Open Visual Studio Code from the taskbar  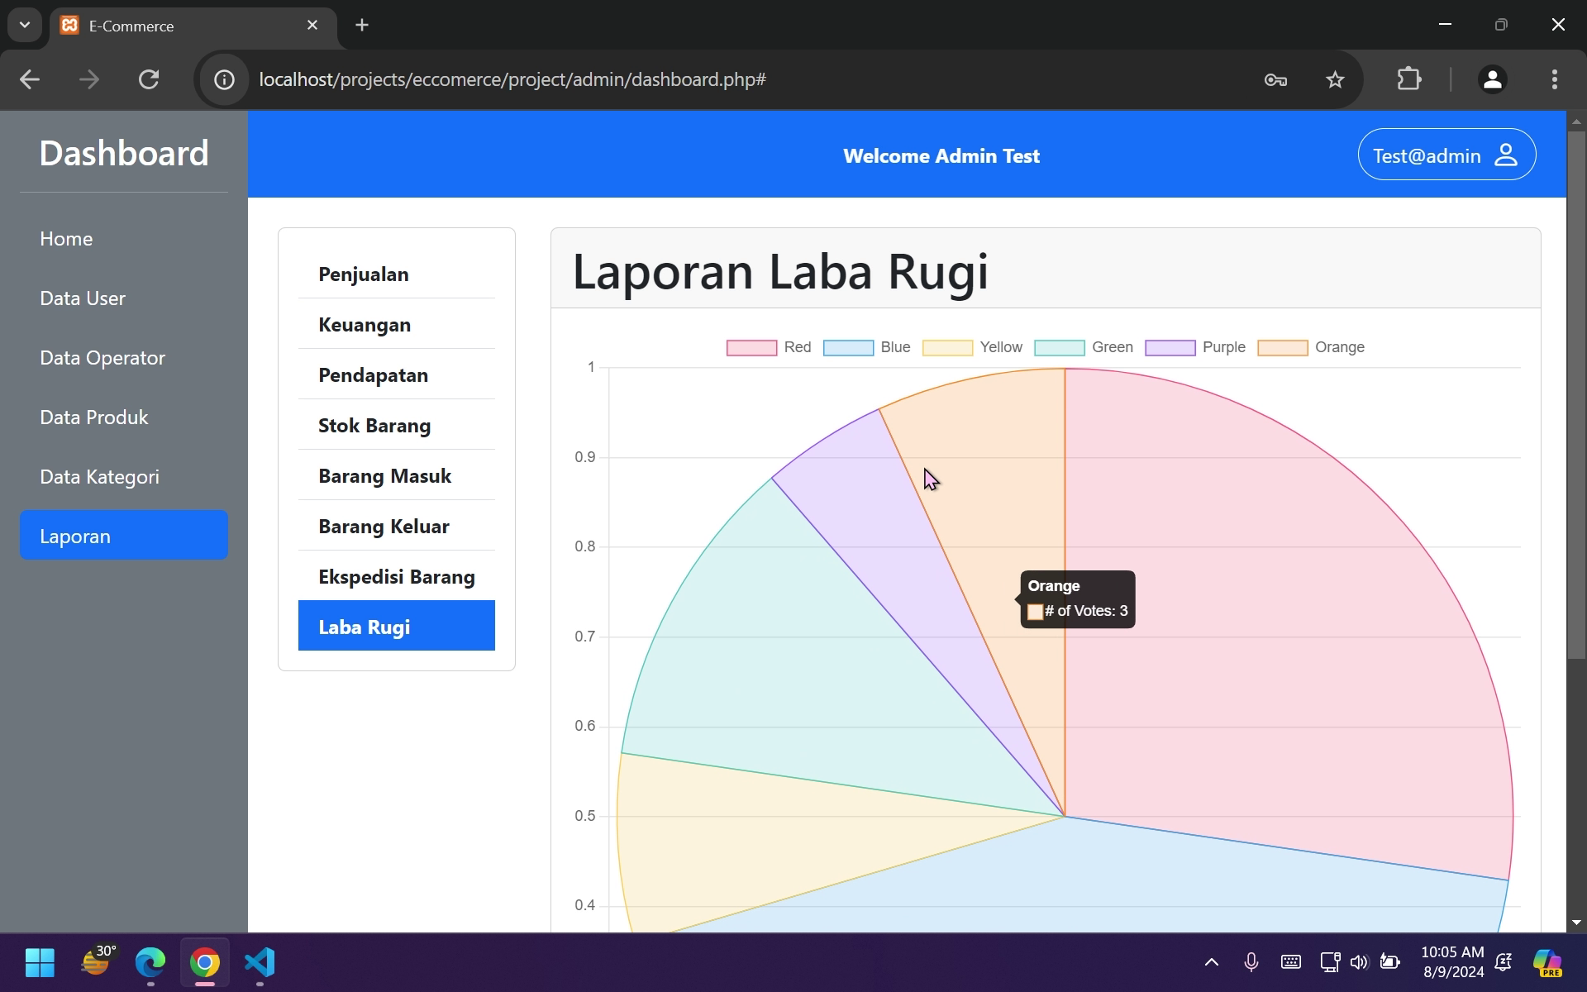point(260,962)
